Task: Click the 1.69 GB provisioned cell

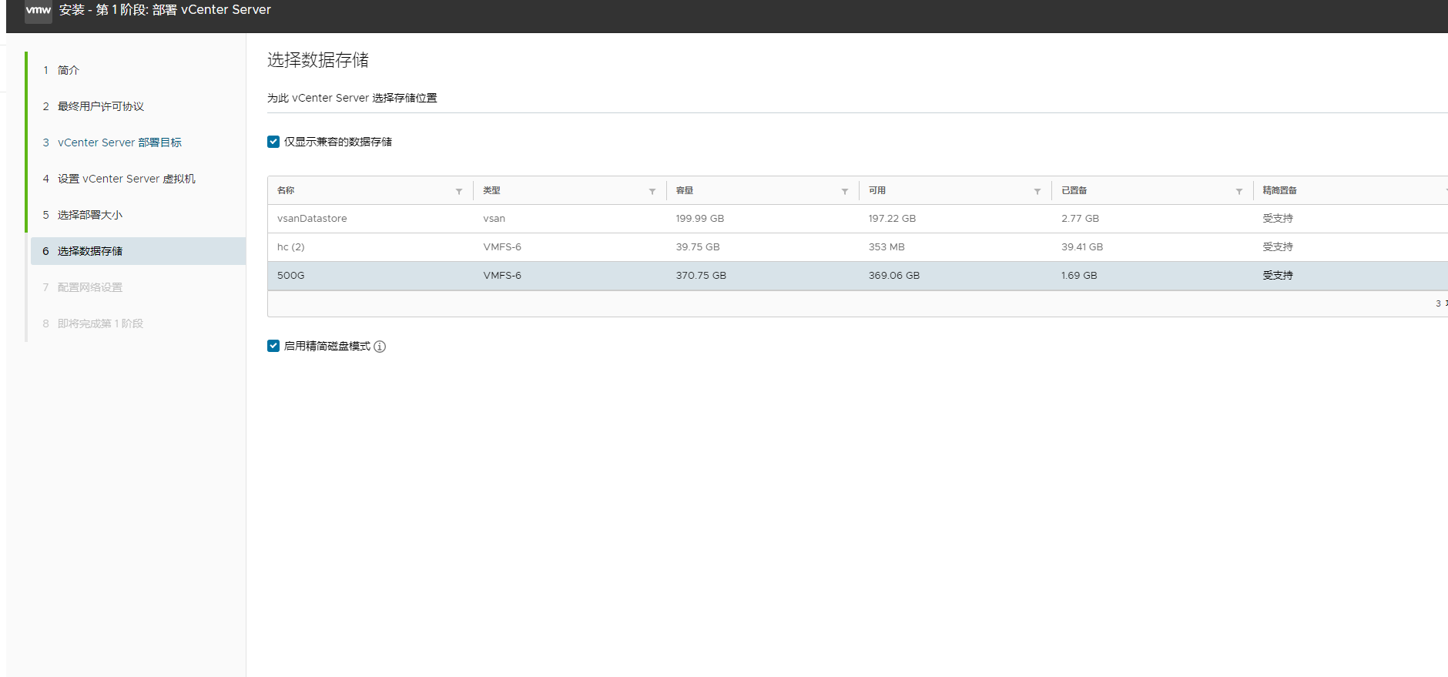Action: (x=1079, y=276)
